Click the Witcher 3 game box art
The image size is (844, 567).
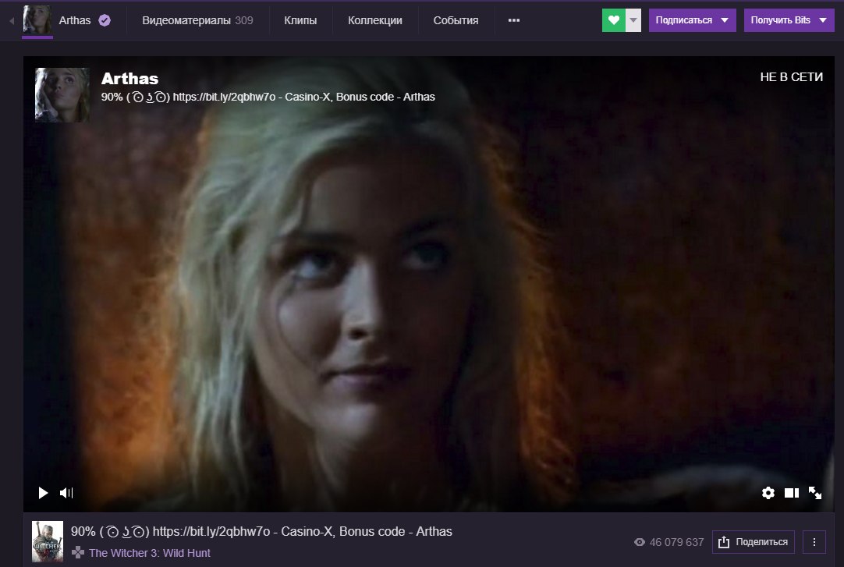click(x=48, y=542)
